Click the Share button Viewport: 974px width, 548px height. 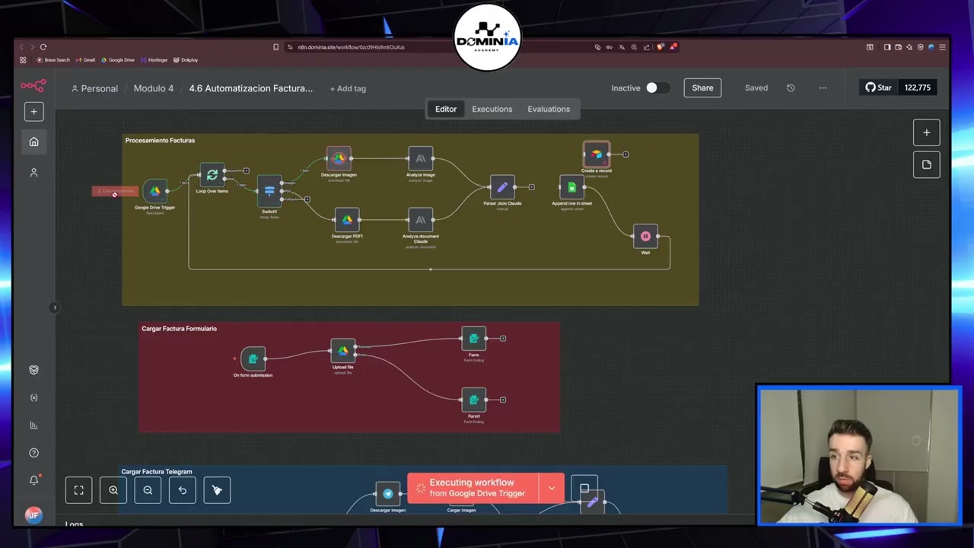[x=702, y=88]
